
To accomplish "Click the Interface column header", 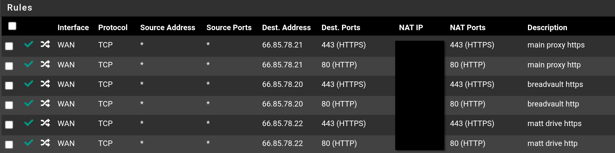I will pos(73,28).
